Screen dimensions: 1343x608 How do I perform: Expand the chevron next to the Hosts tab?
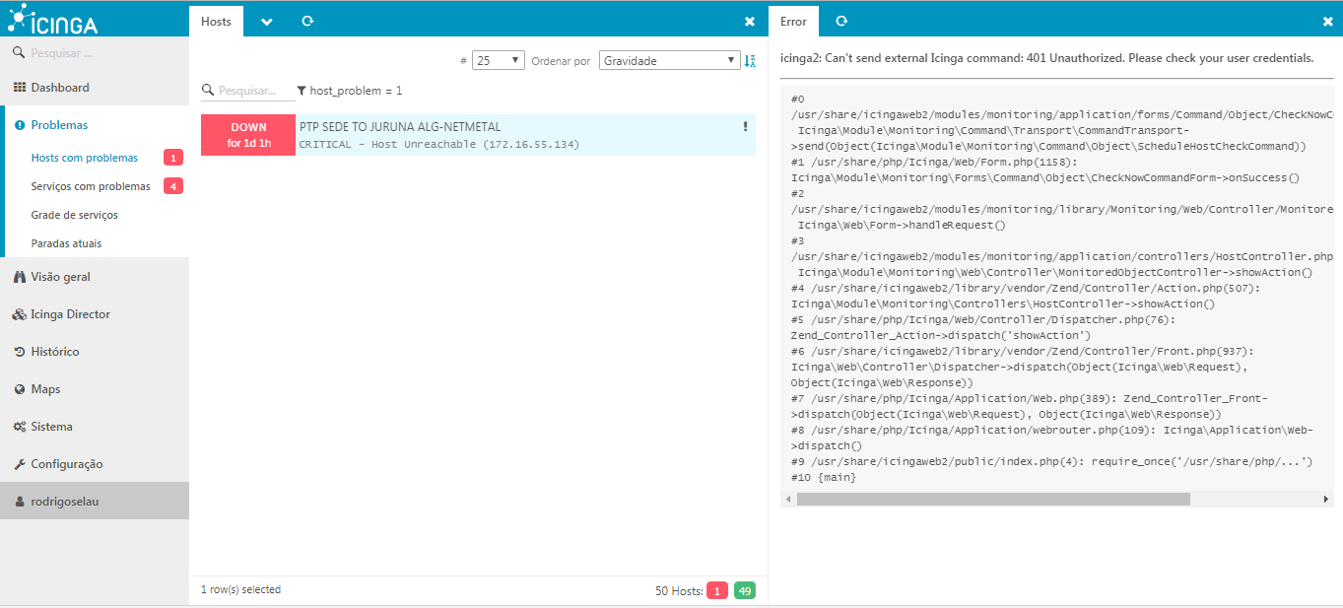(264, 20)
